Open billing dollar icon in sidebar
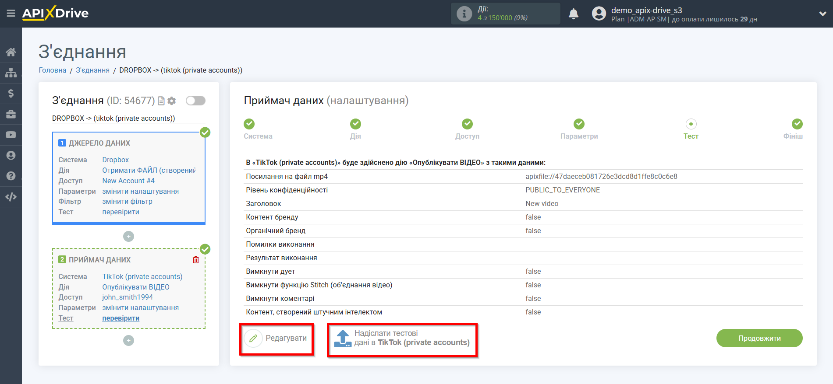 click(x=11, y=93)
